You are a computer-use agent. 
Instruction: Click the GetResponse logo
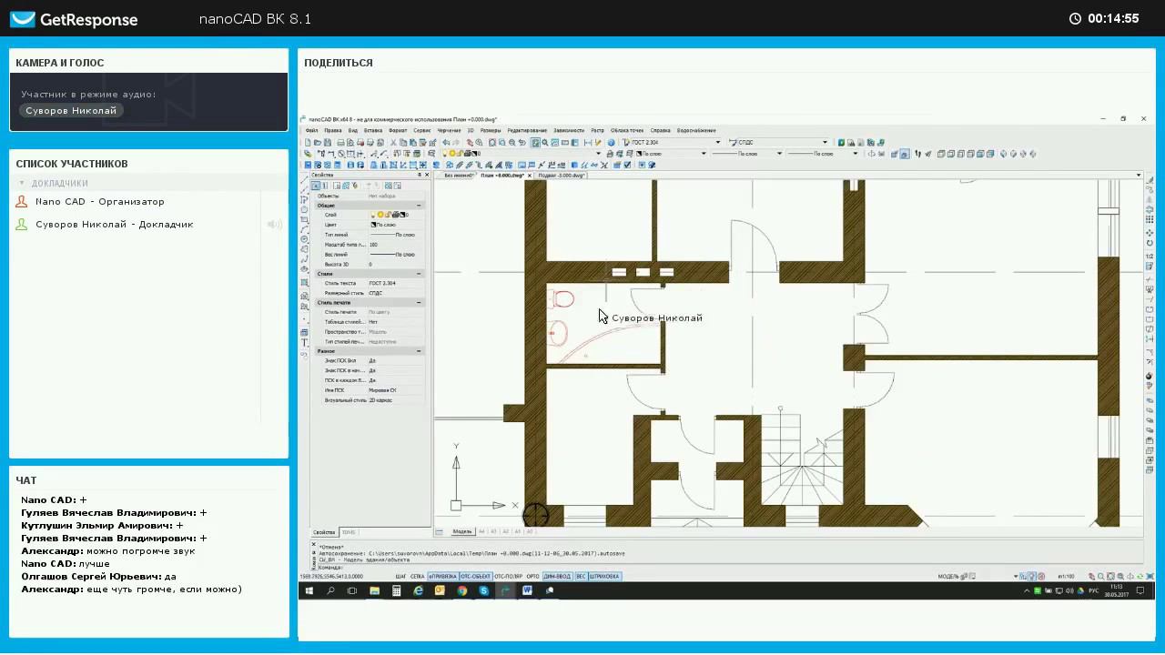[74, 19]
